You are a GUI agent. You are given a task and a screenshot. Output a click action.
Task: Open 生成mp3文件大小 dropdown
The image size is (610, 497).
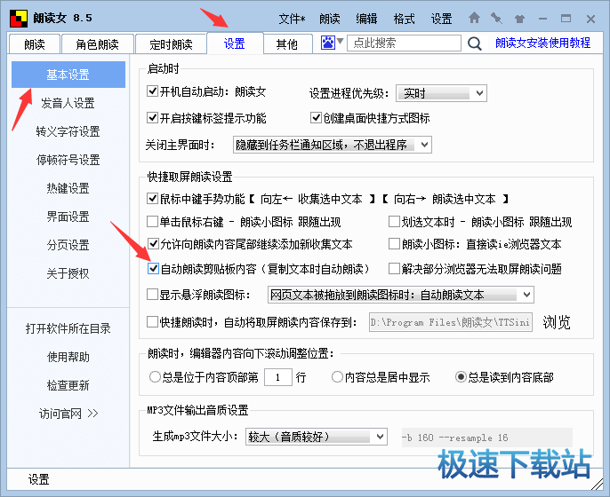click(317, 437)
